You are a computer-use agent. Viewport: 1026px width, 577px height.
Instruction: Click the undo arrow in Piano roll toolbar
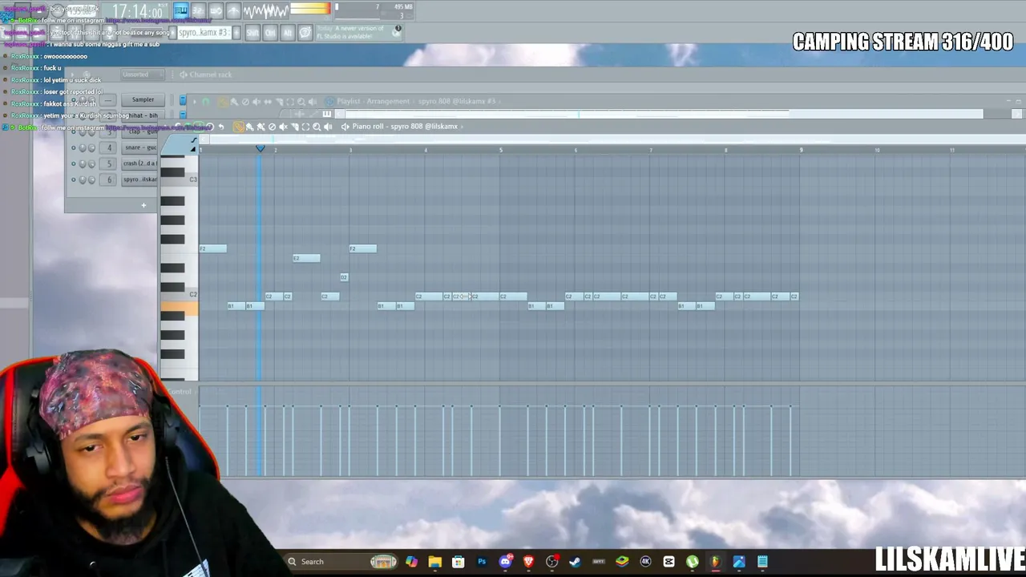coord(221,127)
